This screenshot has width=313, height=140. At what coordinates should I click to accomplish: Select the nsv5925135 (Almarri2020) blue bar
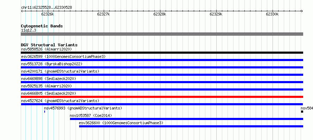coord(162,89)
